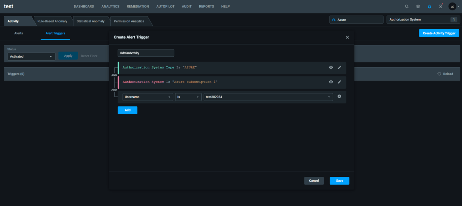This screenshot has height=206, width=462.
Task: Click the Status label above filter
Action: [x=12, y=49]
